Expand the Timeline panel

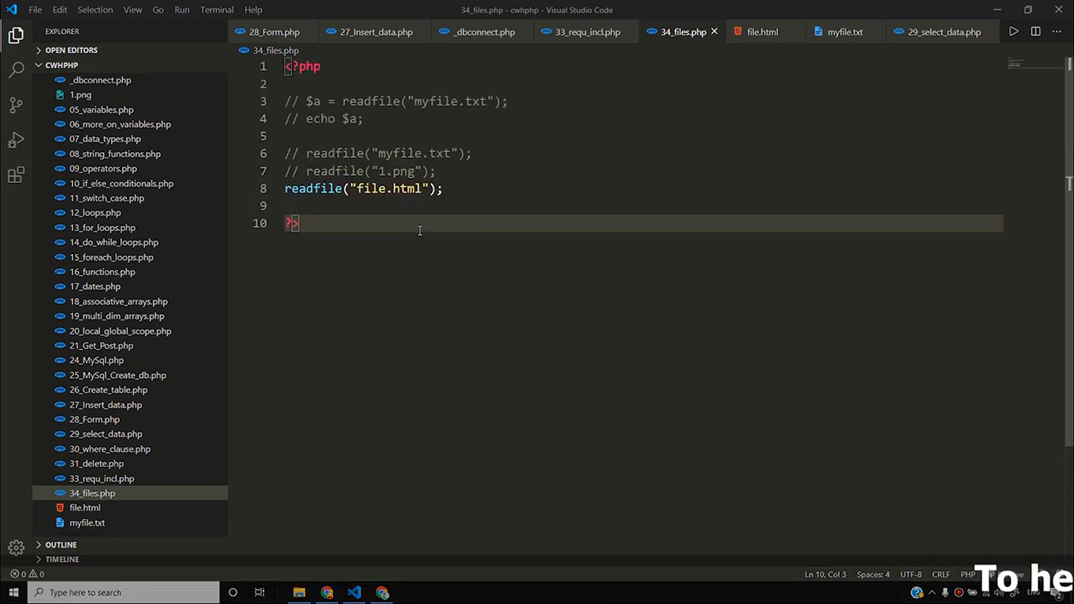click(62, 559)
